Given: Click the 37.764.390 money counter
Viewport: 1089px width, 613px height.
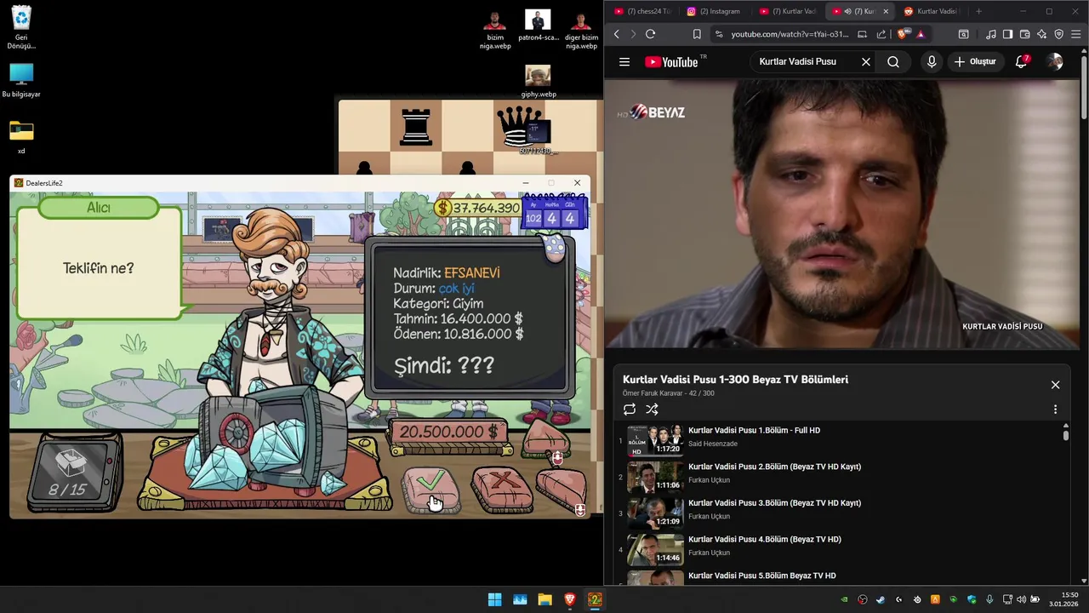Looking at the screenshot, I should pos(478,208).
